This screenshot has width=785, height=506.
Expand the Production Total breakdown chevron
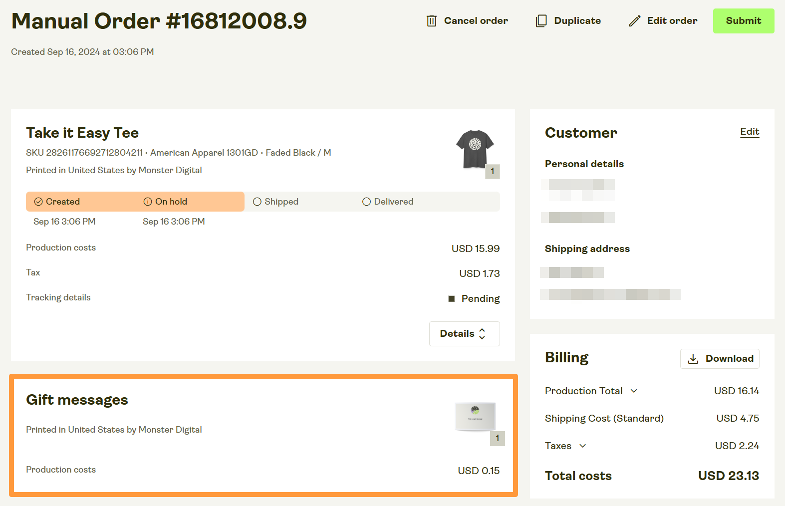click(634, 391)
